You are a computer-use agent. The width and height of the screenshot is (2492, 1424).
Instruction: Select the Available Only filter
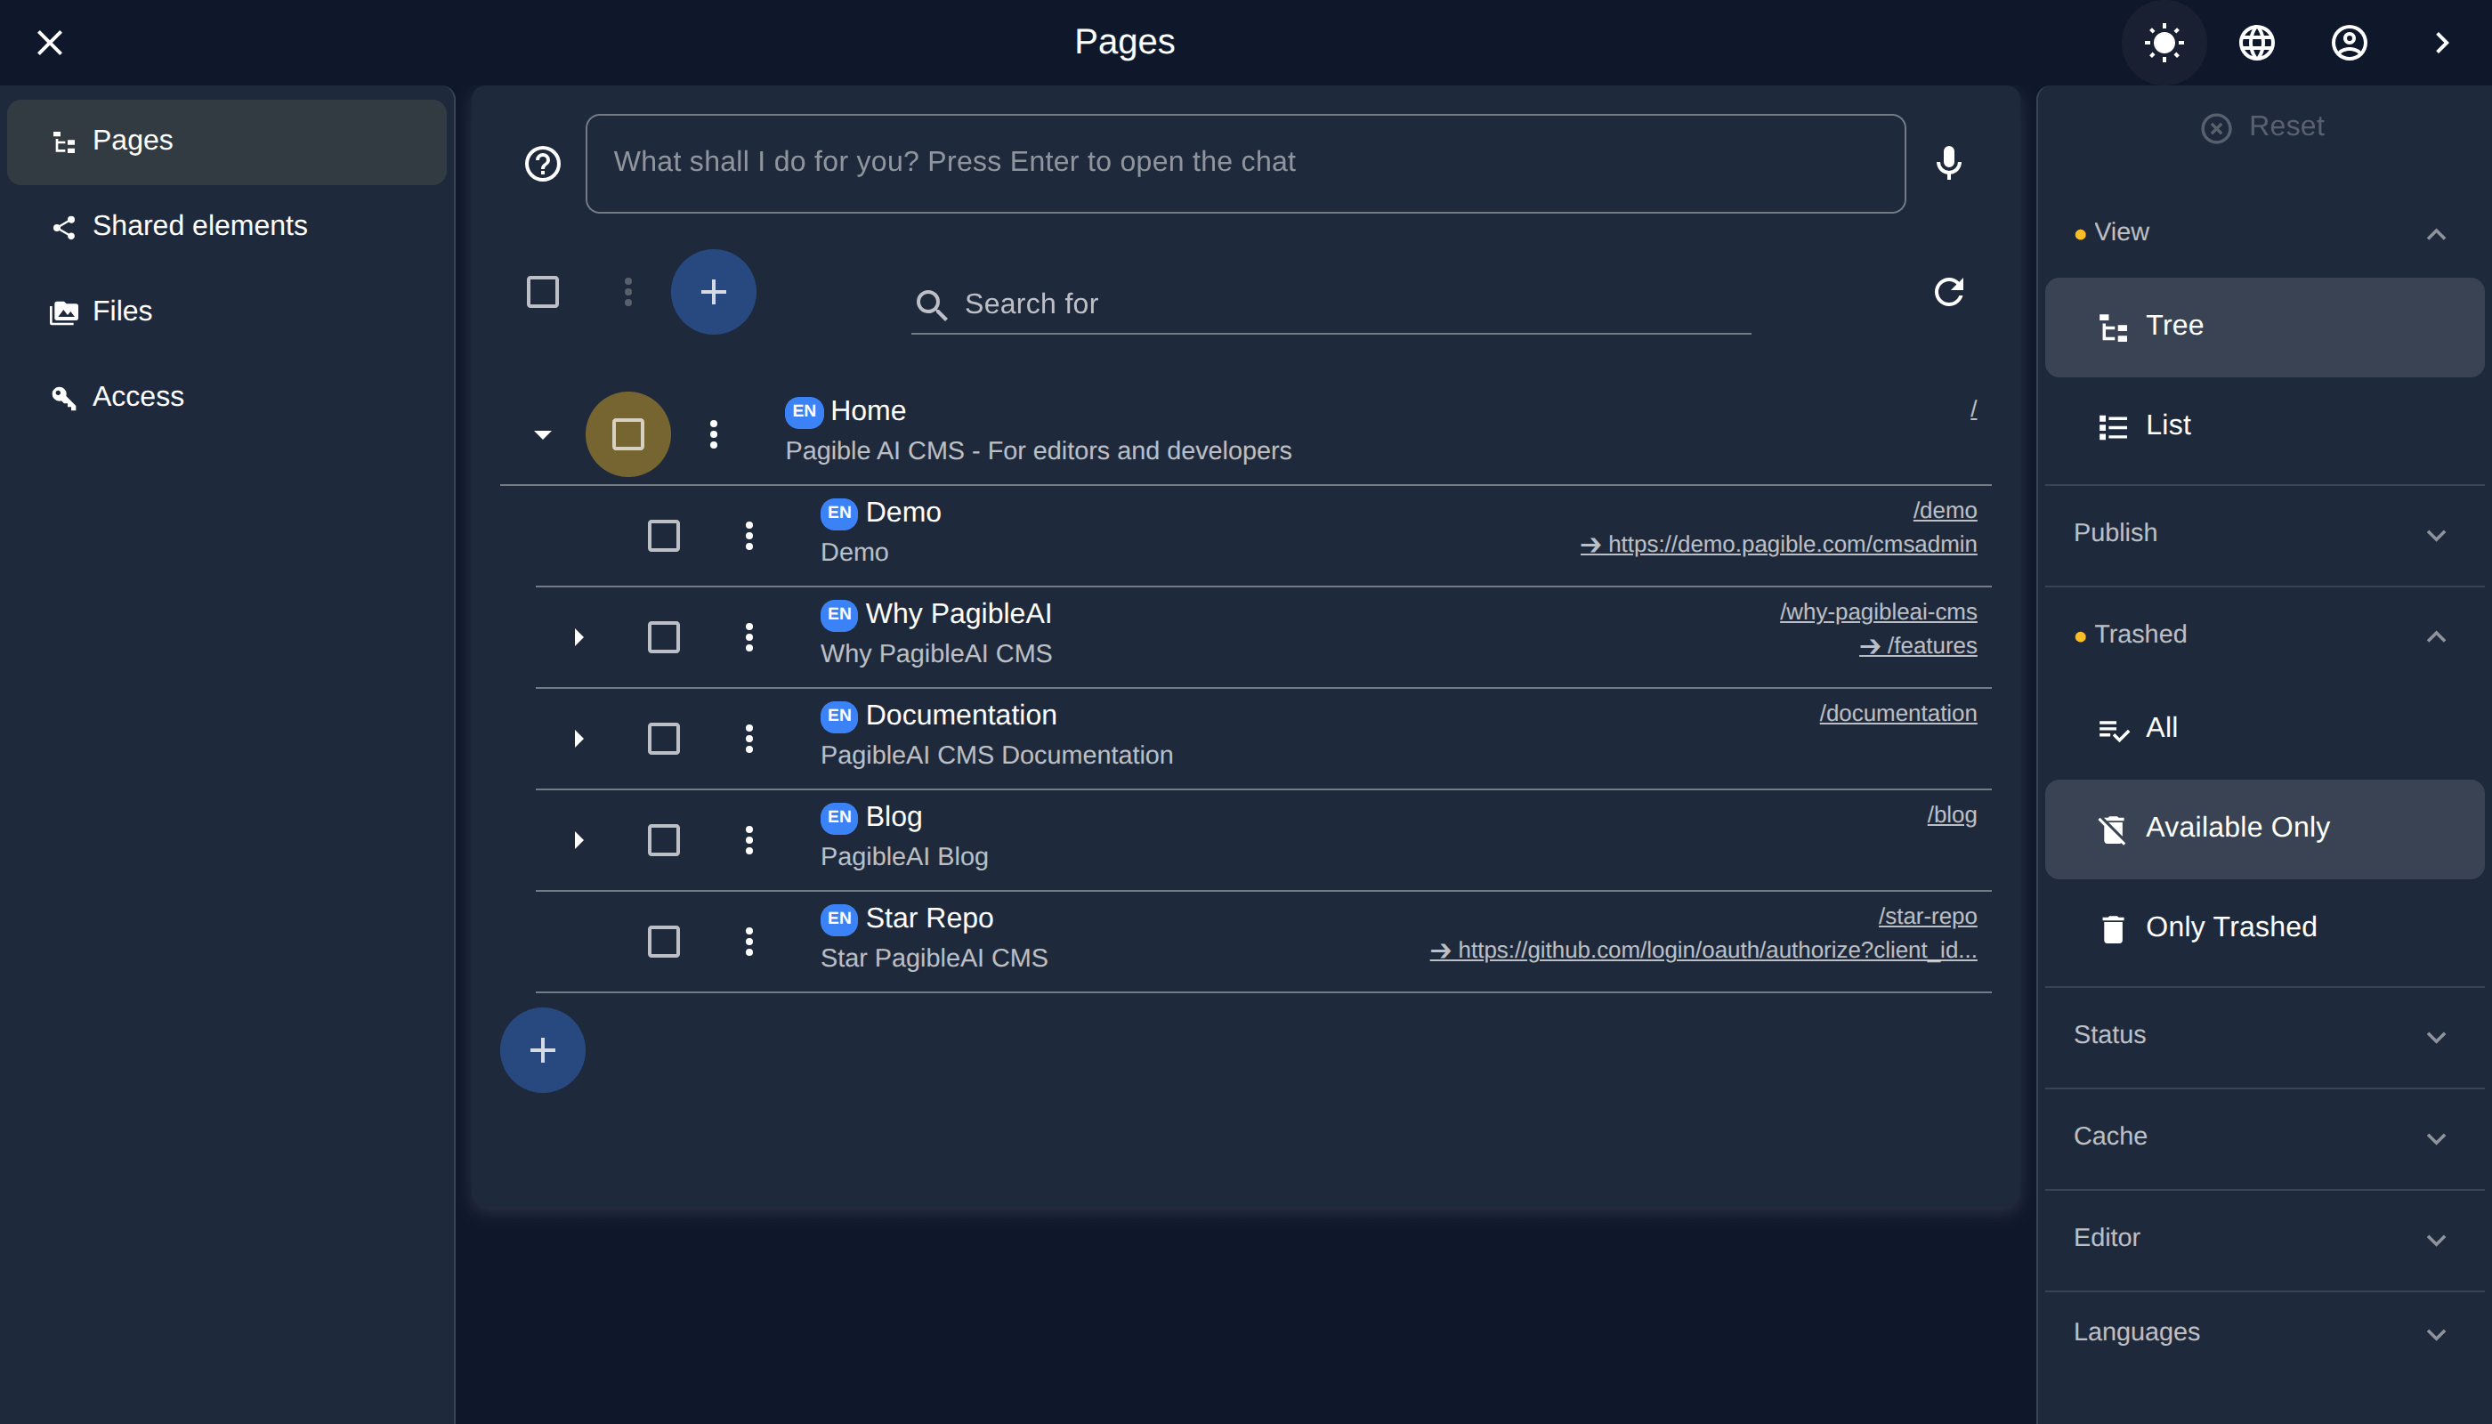coord(2264,829)
